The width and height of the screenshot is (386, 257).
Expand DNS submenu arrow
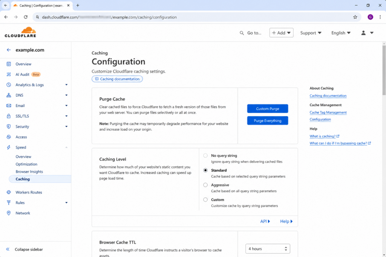[66, 95]
